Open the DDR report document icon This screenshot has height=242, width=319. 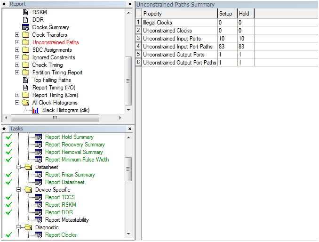point(25,20)
